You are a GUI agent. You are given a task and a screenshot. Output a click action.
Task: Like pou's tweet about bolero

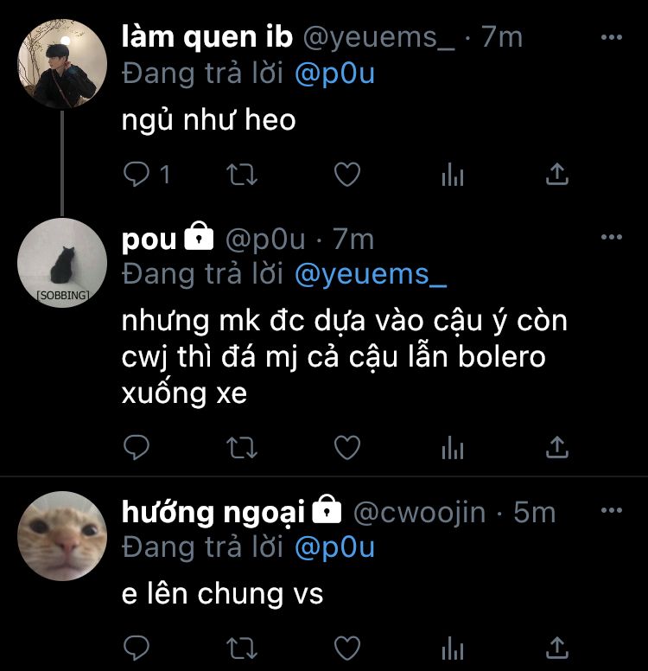[x=346, y=447]
